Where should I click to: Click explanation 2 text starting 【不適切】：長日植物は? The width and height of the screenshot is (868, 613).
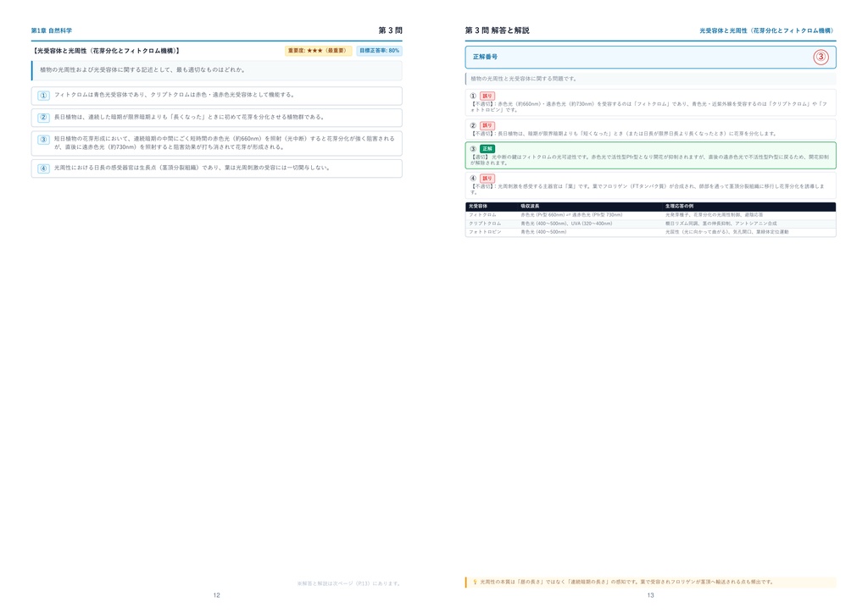tap(624, 133)
